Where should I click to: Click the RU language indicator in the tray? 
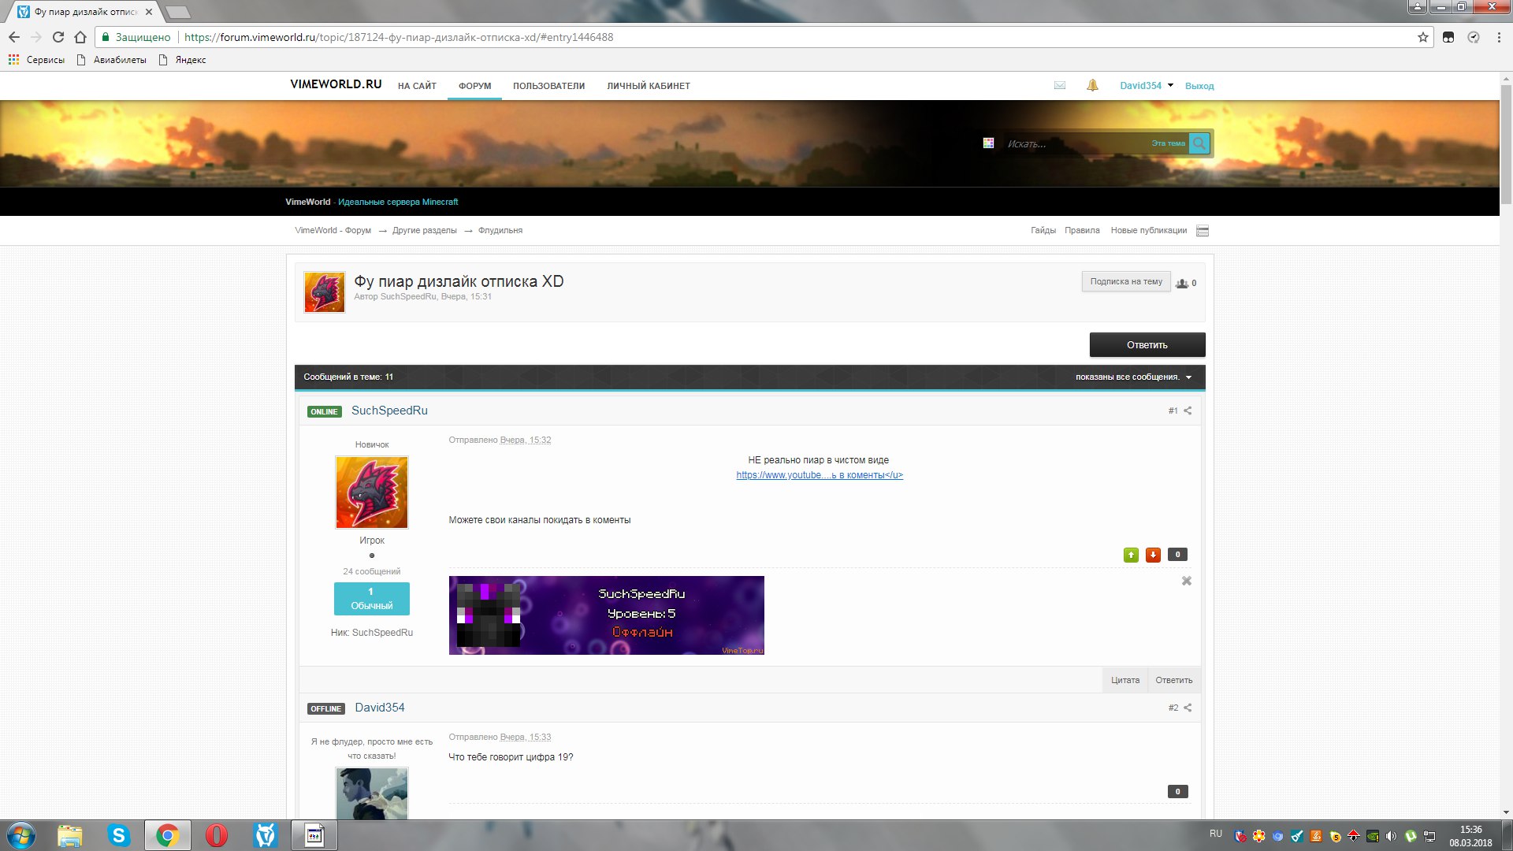1216,834
